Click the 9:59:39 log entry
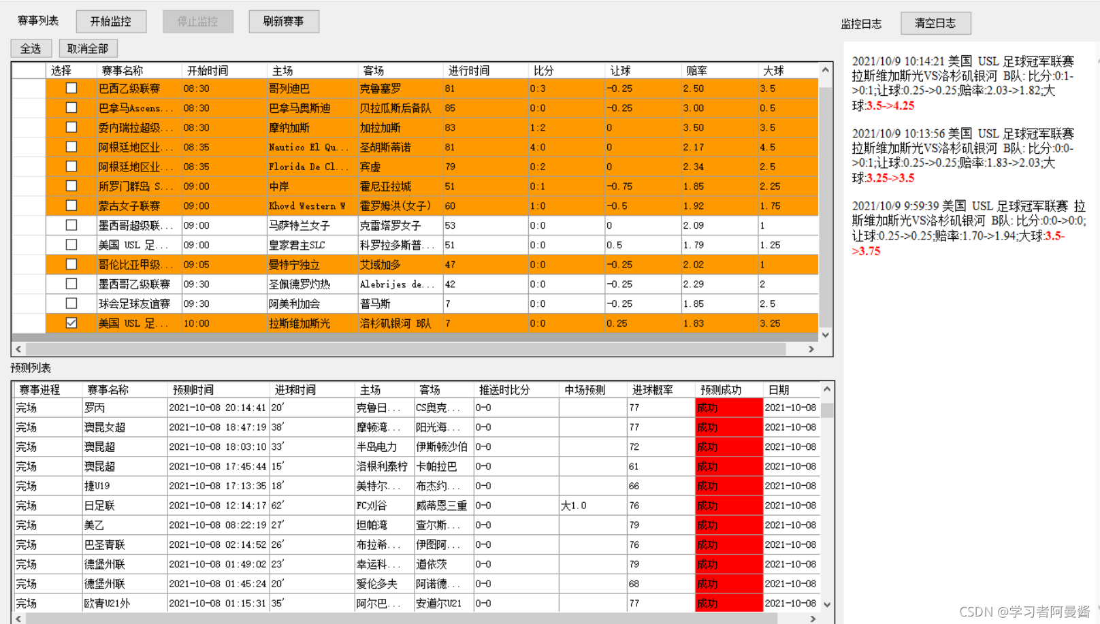 (x=969, y=228)
